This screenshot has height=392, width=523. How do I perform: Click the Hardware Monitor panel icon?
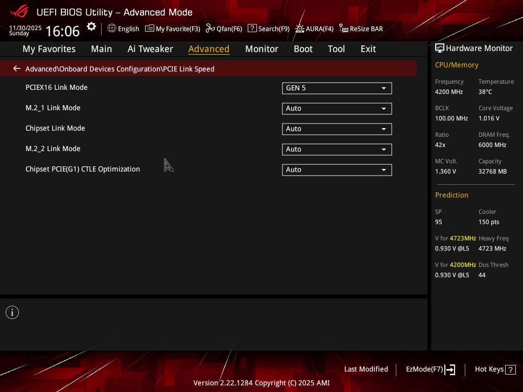440,48
